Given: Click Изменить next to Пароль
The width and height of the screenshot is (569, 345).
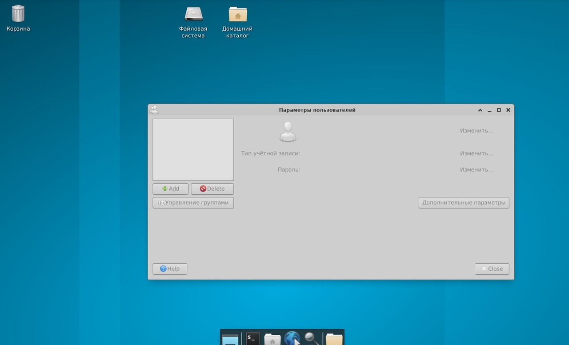Looking at the screenshot, I should coord(477,170).
